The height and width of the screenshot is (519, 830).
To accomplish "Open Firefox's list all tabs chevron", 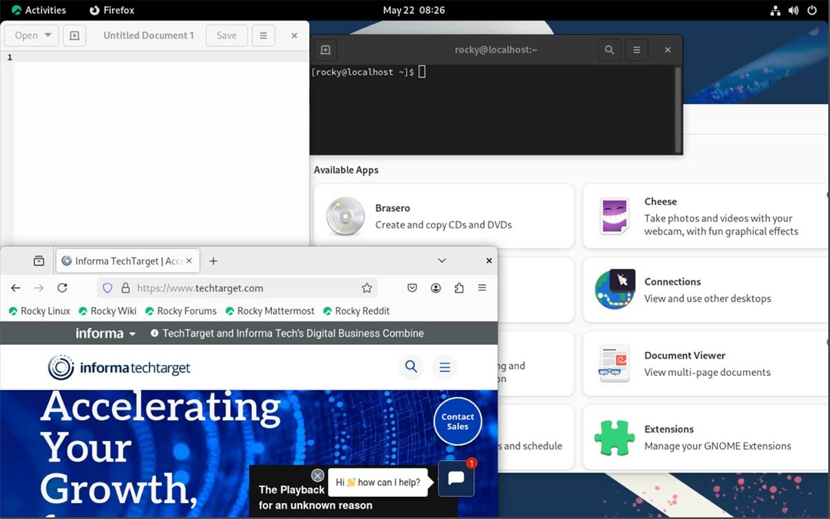I will pyautogui.click(x=442, y=261).
